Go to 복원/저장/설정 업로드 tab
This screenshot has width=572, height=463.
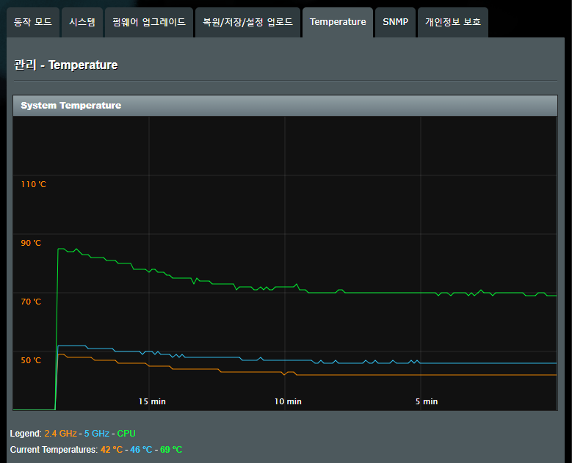point(247,22)
